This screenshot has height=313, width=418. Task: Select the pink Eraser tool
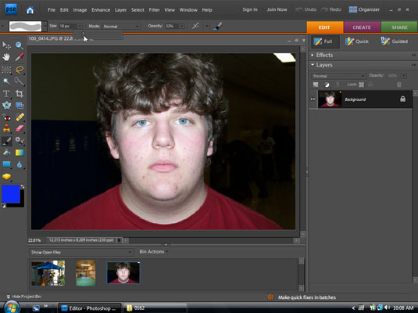pyautogui.click(x=20, y=129)
